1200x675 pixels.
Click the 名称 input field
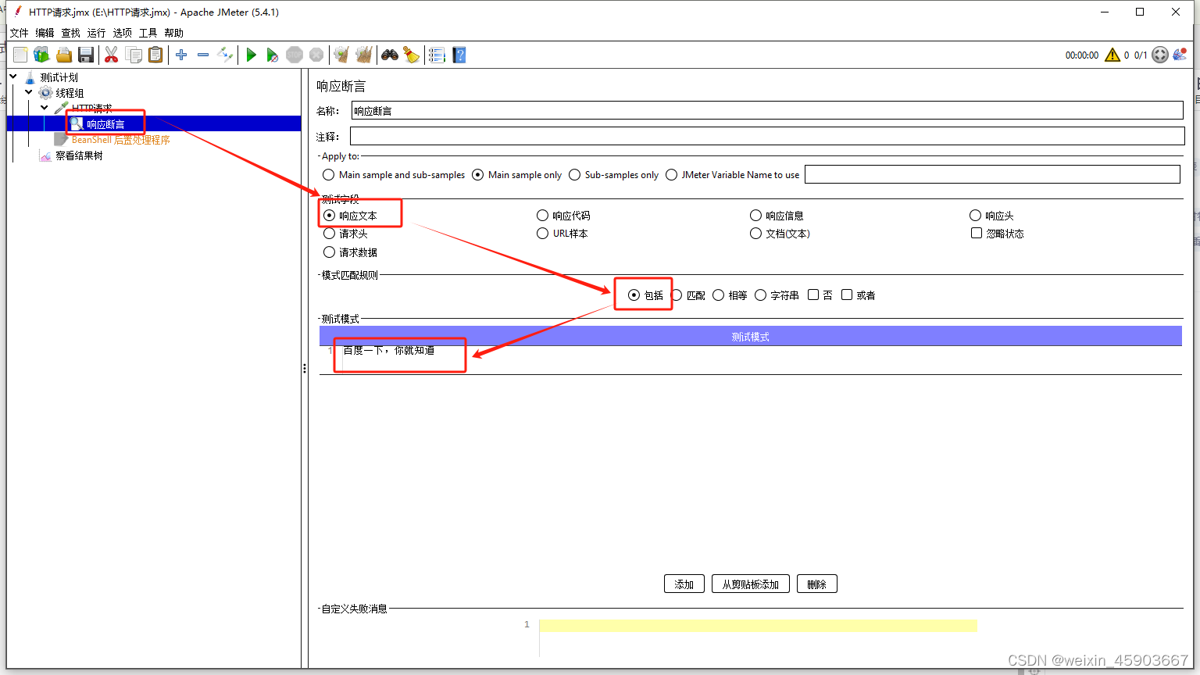pyautogui.click(x=767, y=111)
